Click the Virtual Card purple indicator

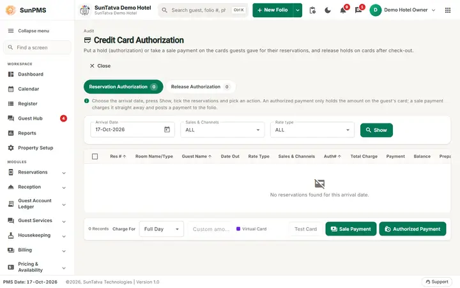[238, 228]
